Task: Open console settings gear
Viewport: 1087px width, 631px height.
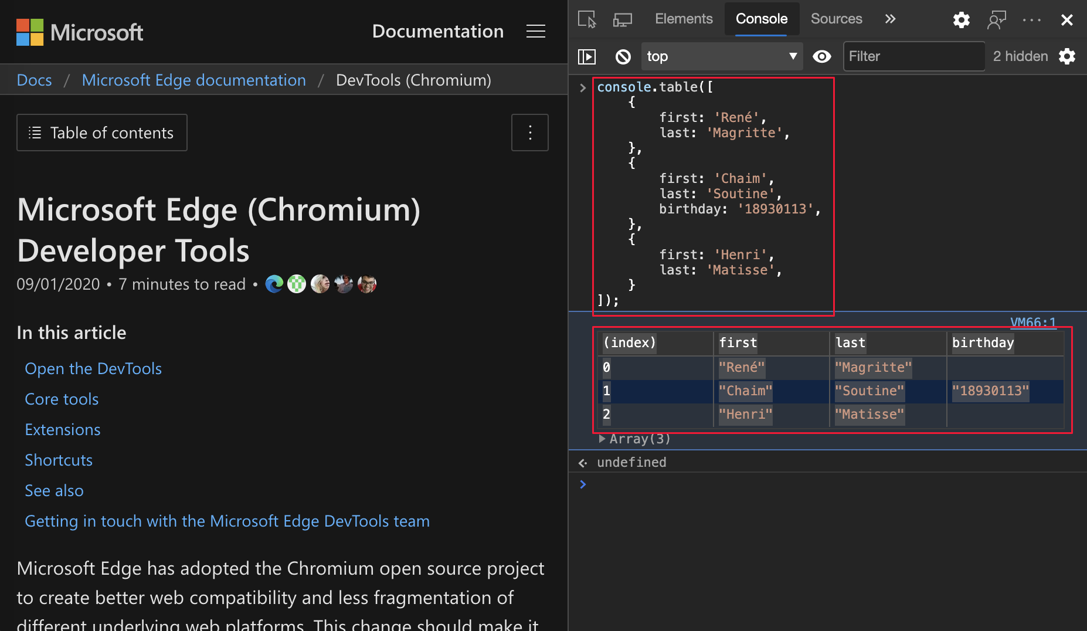Action: [x=1068, y=56]
